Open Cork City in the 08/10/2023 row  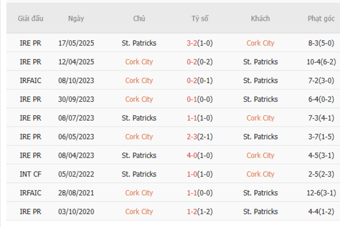pyautogui.click(x=139, y=81)
